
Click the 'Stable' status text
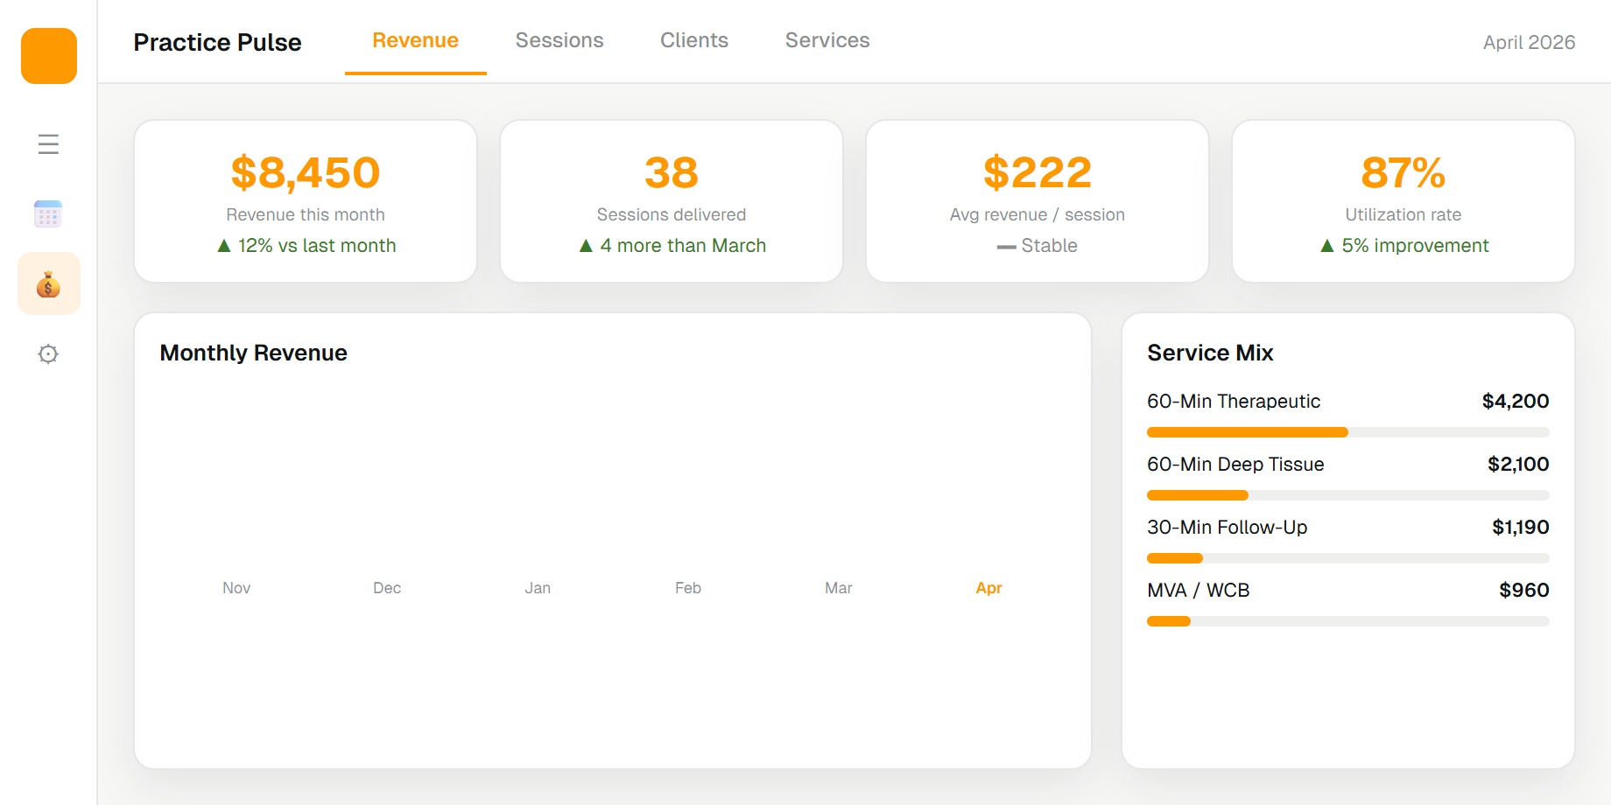pos(1038,246)
